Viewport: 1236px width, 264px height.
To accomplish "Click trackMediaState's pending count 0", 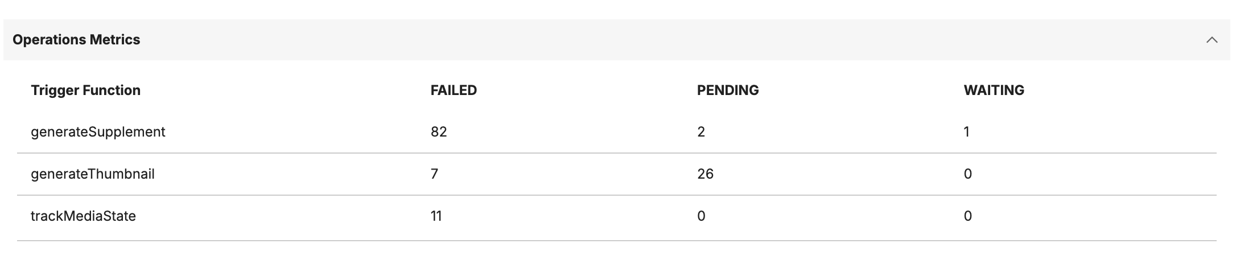I will [701, 216].
